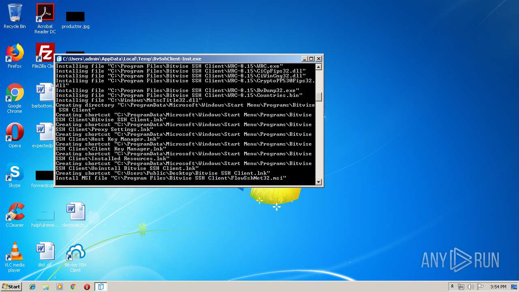Open the Firefox desktop shortcut
Screen dimensions: 519x292
15,56
